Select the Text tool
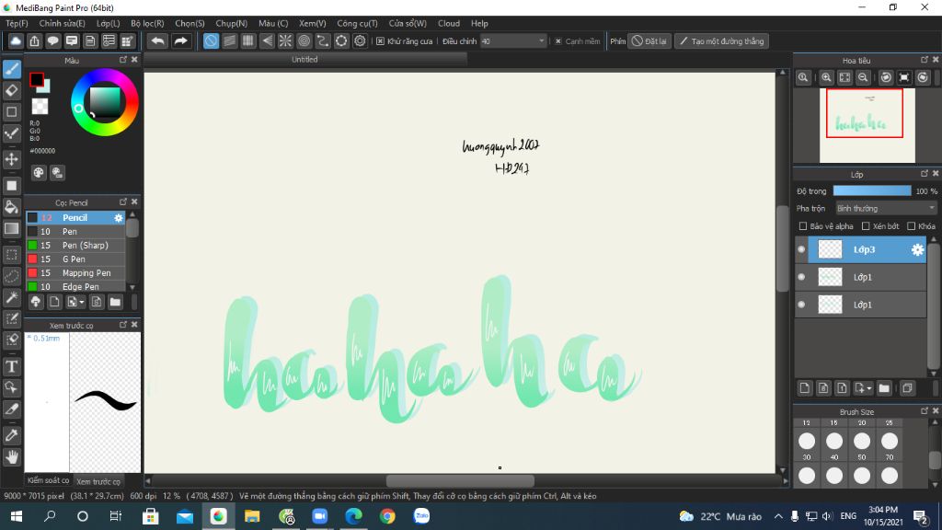The height and width of the screenshot is (530, 942). [11, 366]
